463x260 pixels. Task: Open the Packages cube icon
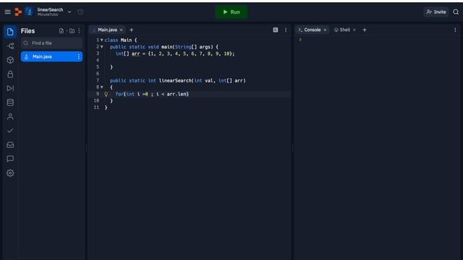(x=10, y=60)
